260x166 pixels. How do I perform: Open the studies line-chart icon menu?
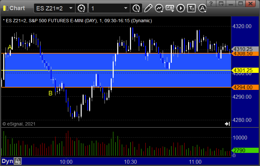[x=159, y=8]
